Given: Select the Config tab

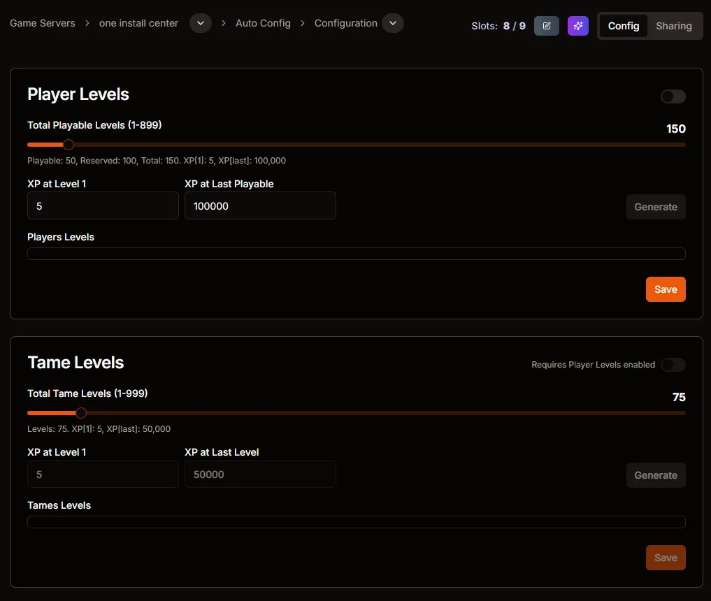Looking at the screenshot, I should pos(623,26).
